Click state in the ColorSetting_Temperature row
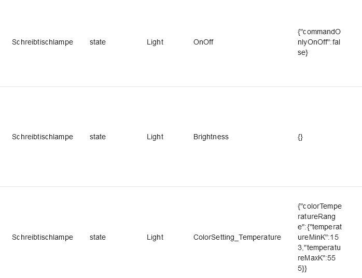The height and width of the screenshot is (278, 362). tap(98, 237)
